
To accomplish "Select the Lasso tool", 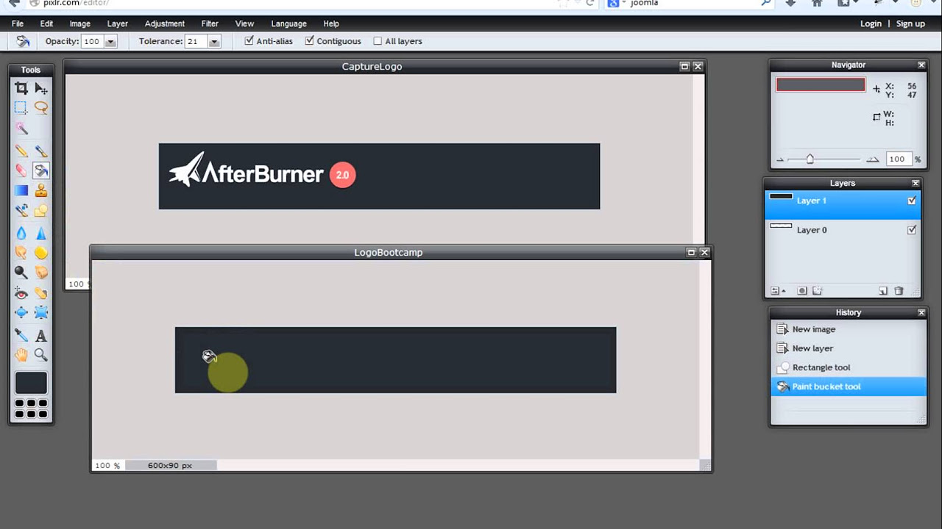I will pyautogui.click(x=41, y=108).
